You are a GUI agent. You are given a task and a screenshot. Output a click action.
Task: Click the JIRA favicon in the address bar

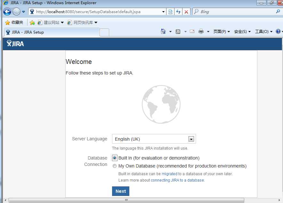pos(32,12)
